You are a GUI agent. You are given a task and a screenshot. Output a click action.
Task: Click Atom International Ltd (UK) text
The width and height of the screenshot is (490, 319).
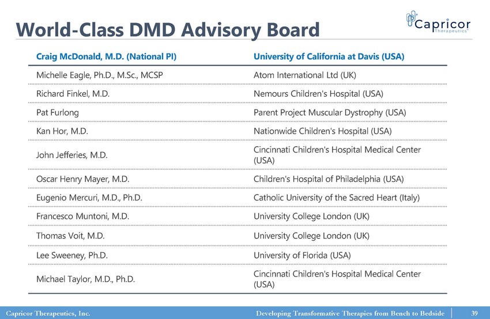coord(305,75)
